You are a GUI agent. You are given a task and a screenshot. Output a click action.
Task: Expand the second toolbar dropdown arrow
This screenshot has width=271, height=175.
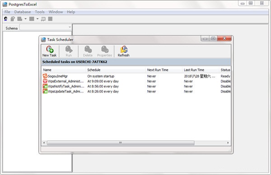coord(37,19)
